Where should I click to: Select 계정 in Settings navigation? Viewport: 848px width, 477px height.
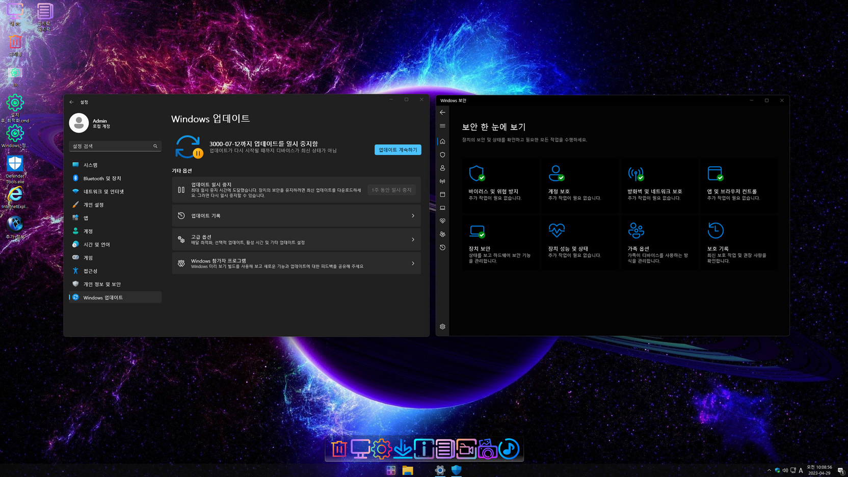[115, 231]
